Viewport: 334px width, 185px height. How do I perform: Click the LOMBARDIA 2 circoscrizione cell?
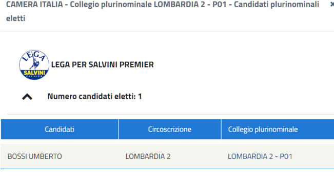(x=148, y=156)
